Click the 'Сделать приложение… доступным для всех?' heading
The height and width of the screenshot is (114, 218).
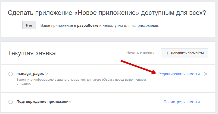pos(107,13)
